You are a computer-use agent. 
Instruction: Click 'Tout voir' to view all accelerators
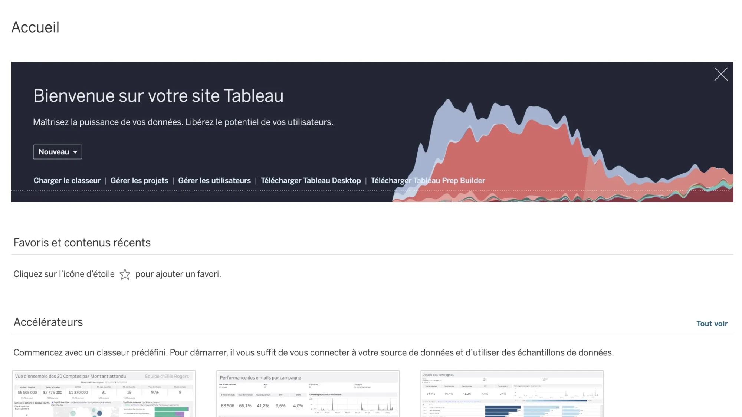tap(712, 323)
